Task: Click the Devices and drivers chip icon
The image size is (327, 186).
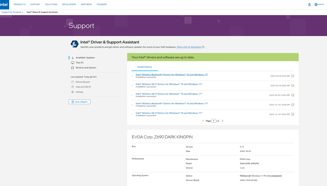Action: click(x=73, y=68)
